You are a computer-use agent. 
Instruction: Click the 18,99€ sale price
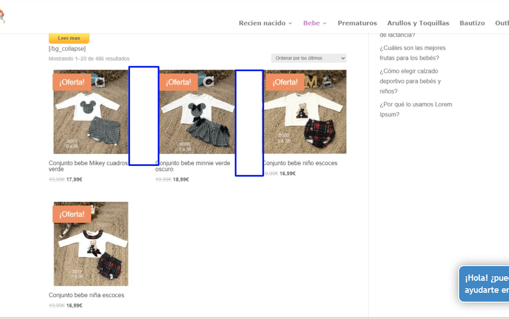pos(181,179)
